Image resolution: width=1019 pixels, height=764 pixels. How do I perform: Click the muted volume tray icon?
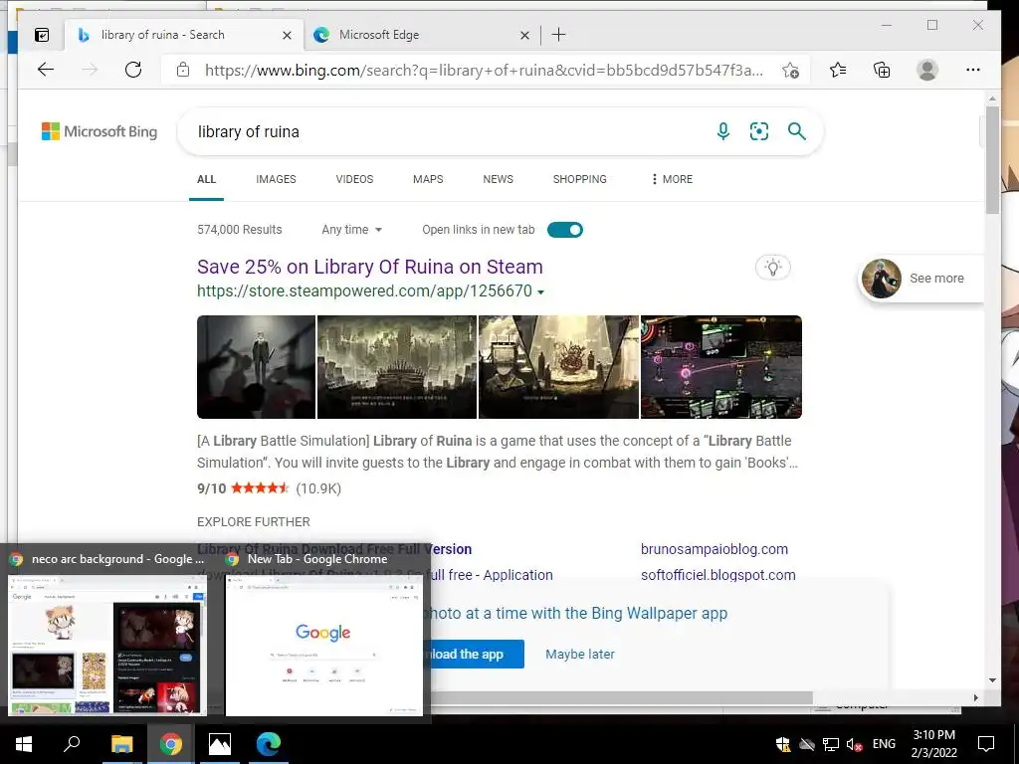point(854,744)
